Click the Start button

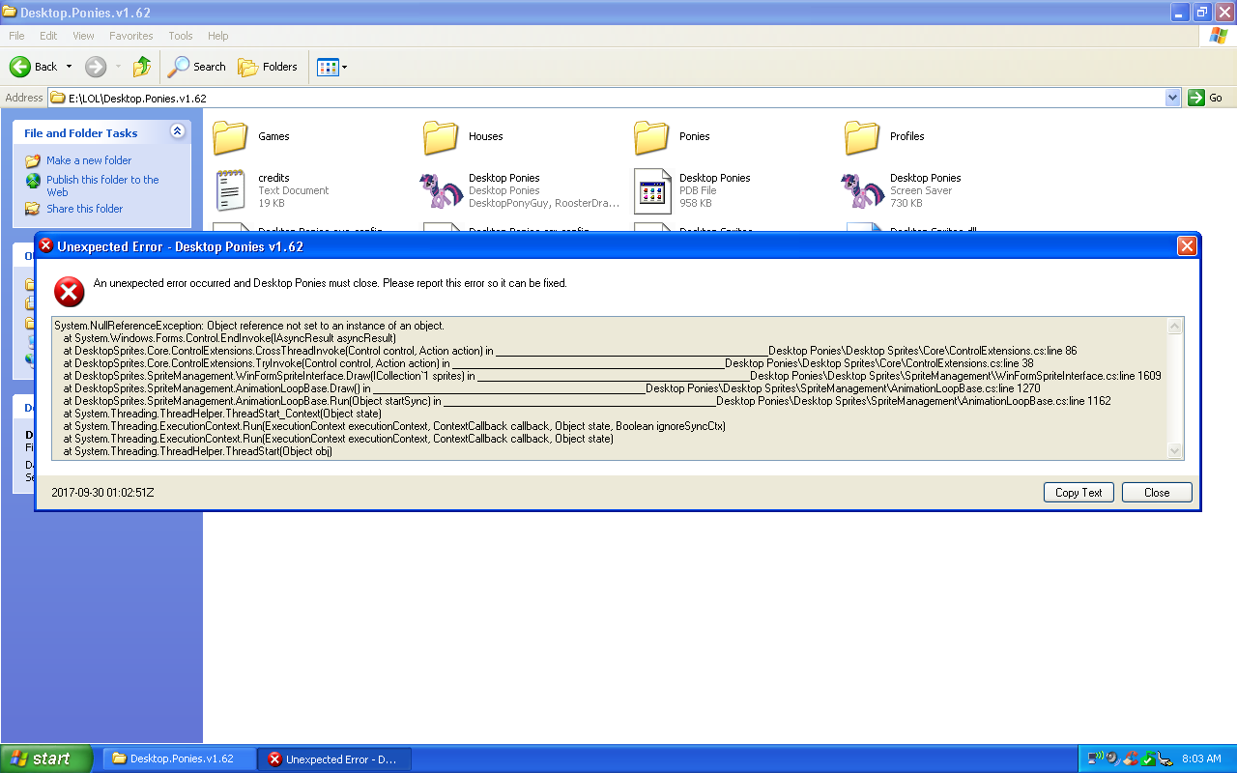click(46, 759)
